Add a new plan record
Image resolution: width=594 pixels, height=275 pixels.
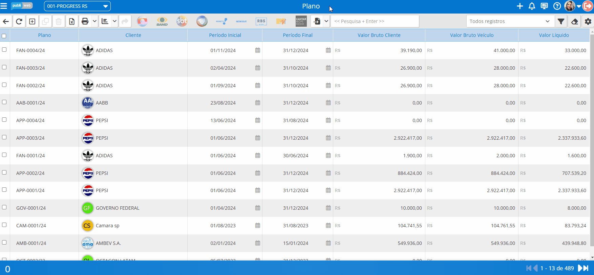[32, 21]
